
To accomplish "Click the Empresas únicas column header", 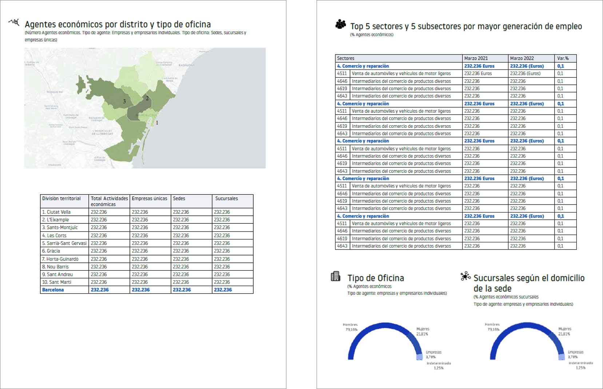I will click(x=150, y=199).
